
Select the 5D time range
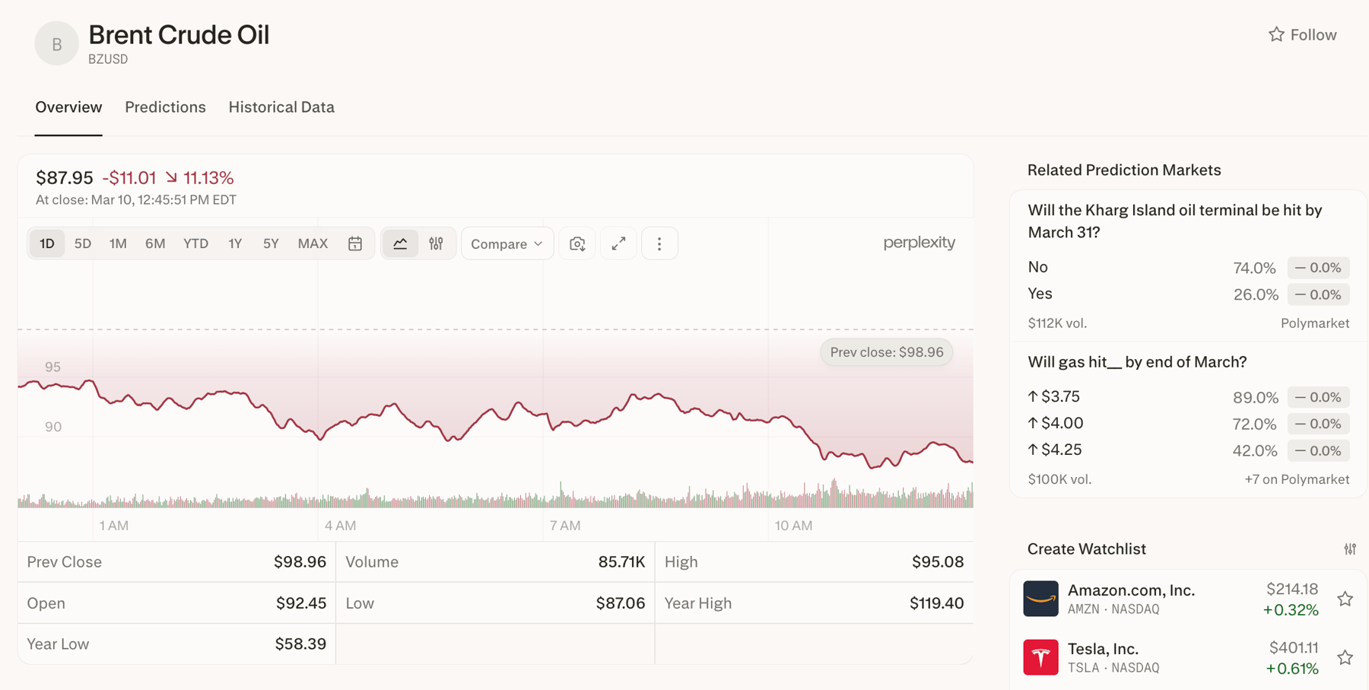pyautogui.click(x=83, y=243)
